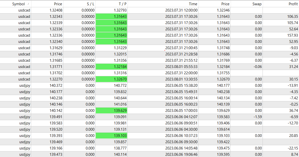Click the usdjpy open price 140.372
This screenshot has height=157, width=299.
(x=56, y=86)
